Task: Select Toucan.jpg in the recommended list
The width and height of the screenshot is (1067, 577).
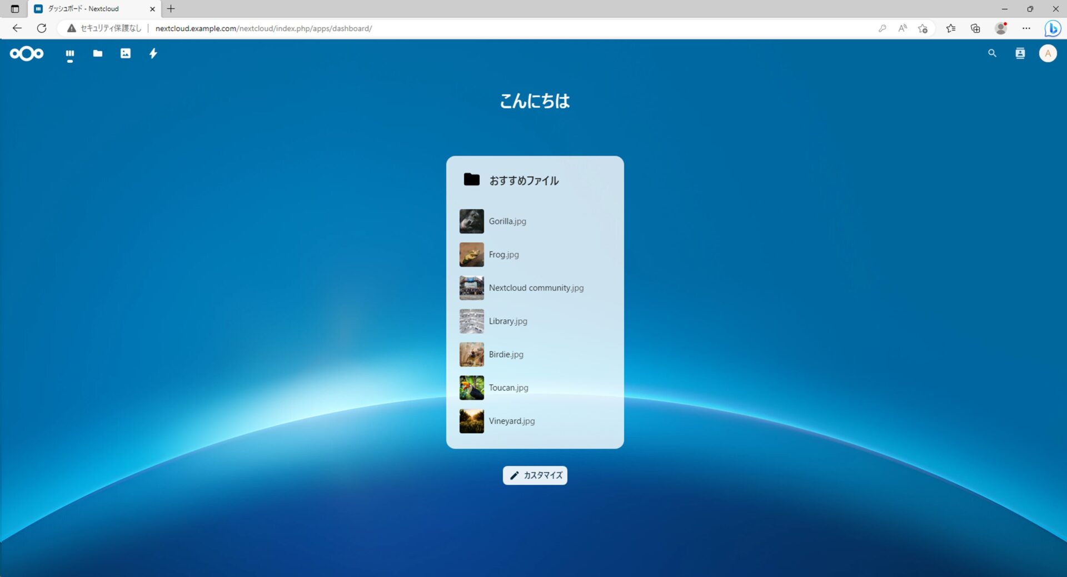Action: [x=508, y=388]
